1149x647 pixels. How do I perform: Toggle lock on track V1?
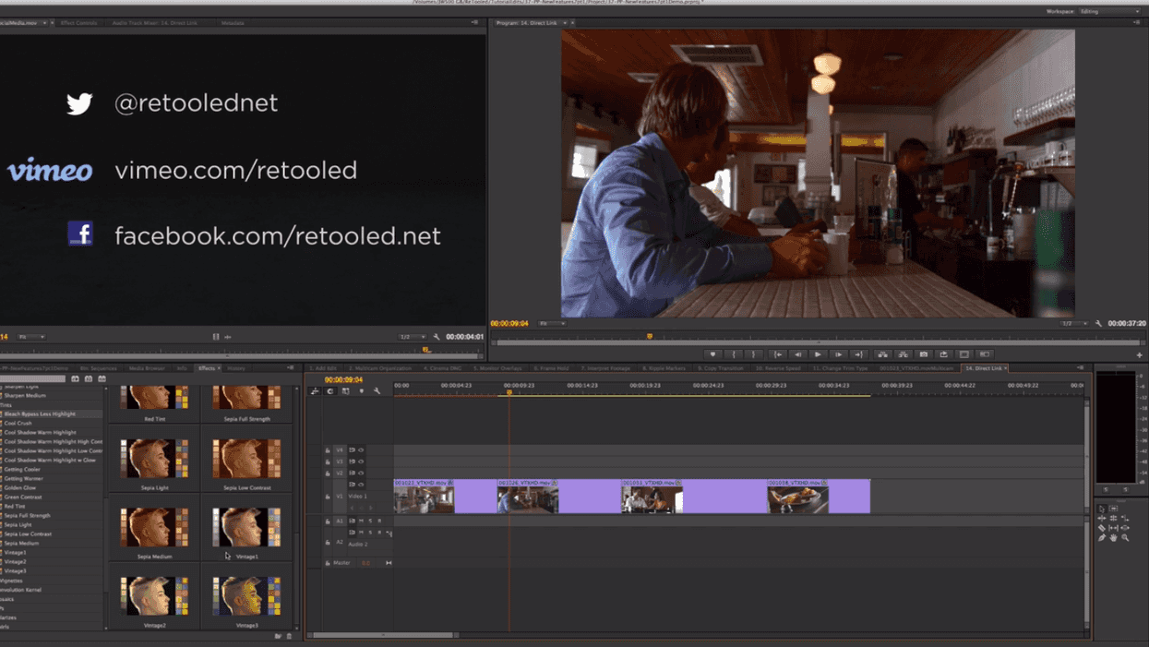coord(328,497)
